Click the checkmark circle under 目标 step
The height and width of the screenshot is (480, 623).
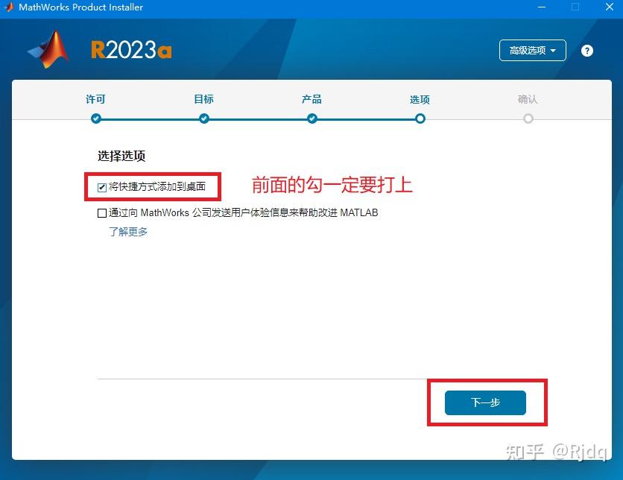203,118
